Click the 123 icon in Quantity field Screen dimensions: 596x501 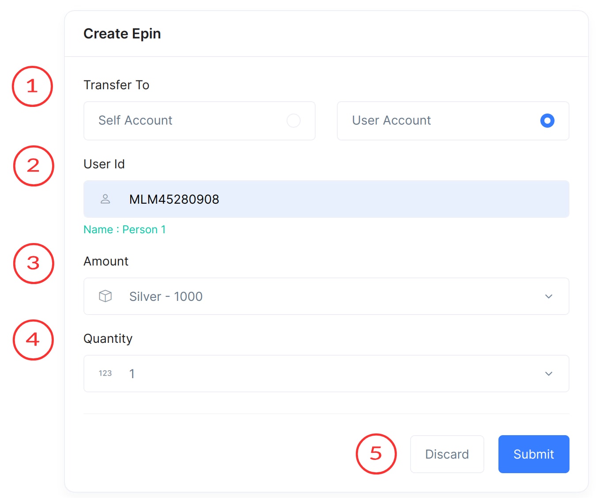105,373
